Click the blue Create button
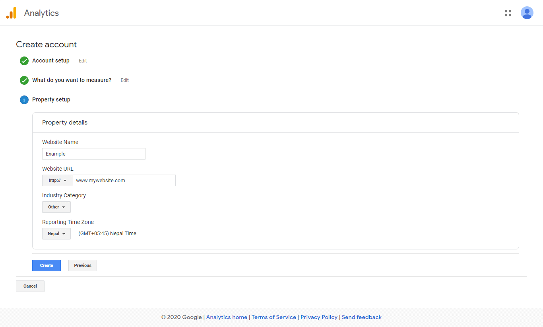 pos(47,265)
